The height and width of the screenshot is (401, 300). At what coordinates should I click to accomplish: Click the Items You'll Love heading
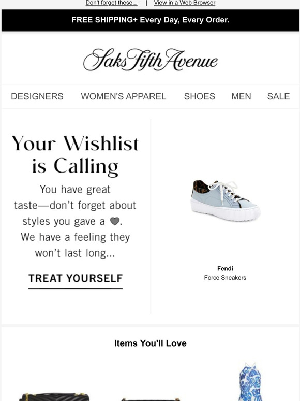pyautogui.click(x=151, y=343)
